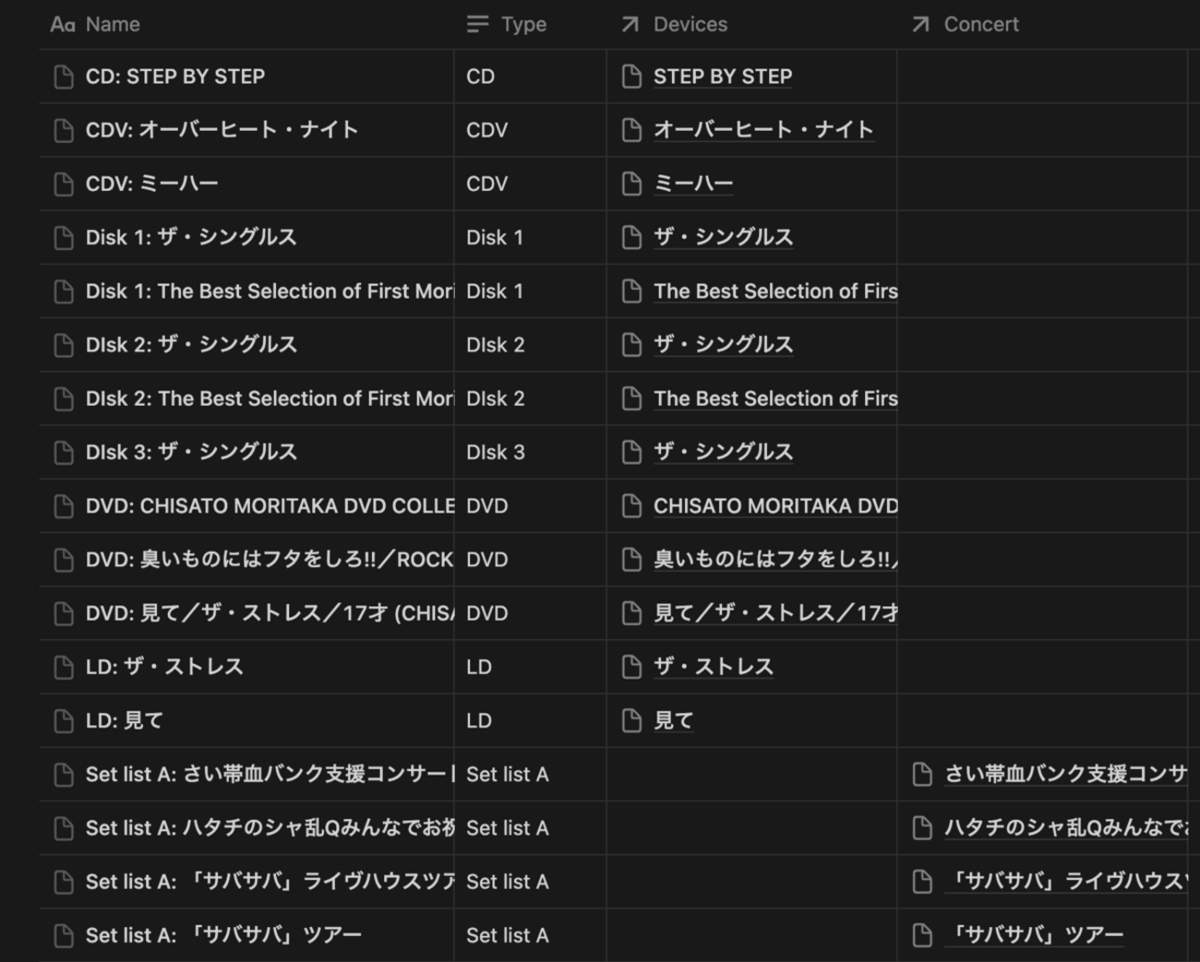Click page icon of CDV: オーバーヒート・ナイト row

coord(64,130)
